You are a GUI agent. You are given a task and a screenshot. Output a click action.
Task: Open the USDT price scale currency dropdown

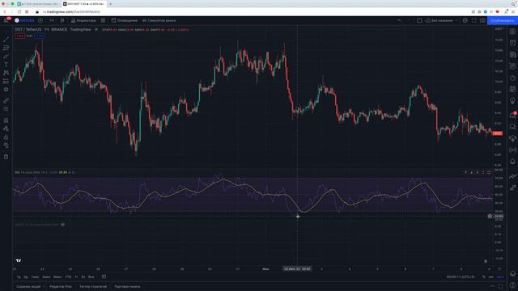[499, 29]
